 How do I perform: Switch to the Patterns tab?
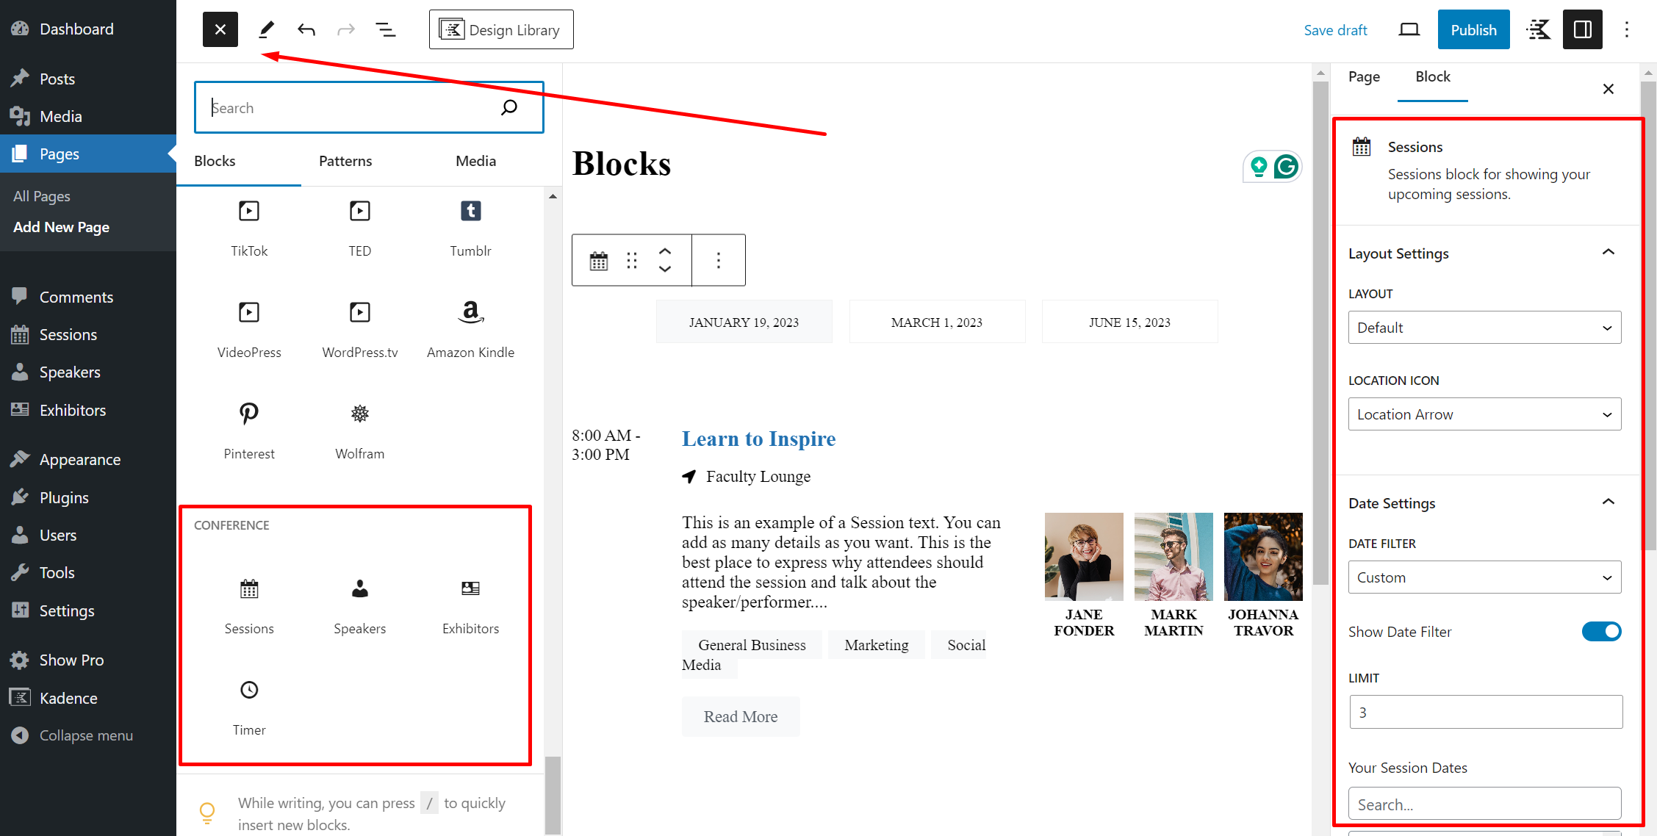coord(345,161)
